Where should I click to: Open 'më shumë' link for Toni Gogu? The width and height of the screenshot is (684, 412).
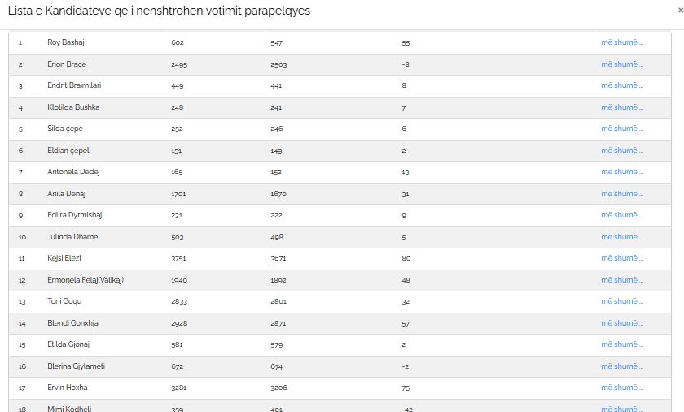point(622,301)
